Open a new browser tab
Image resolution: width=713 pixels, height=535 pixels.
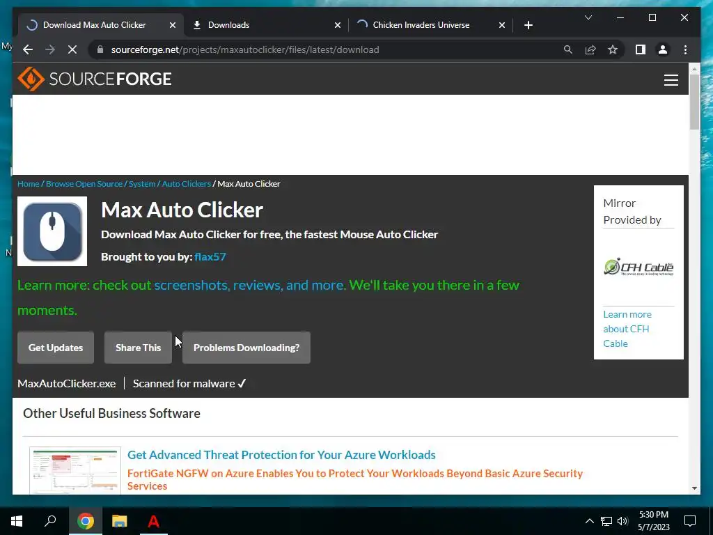(528, 25)
